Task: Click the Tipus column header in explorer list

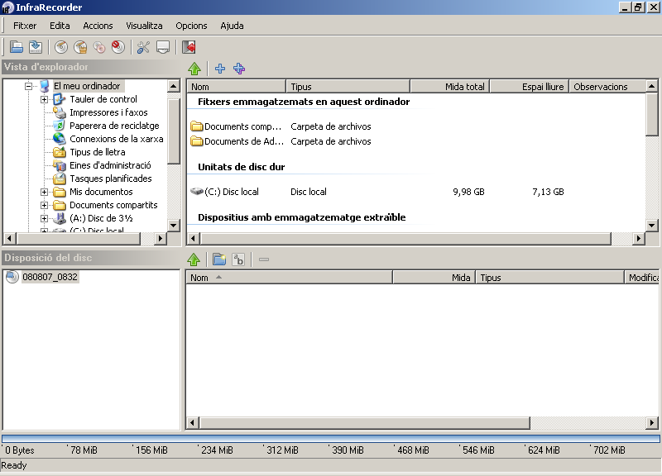Action: click(x=348, y=87)
